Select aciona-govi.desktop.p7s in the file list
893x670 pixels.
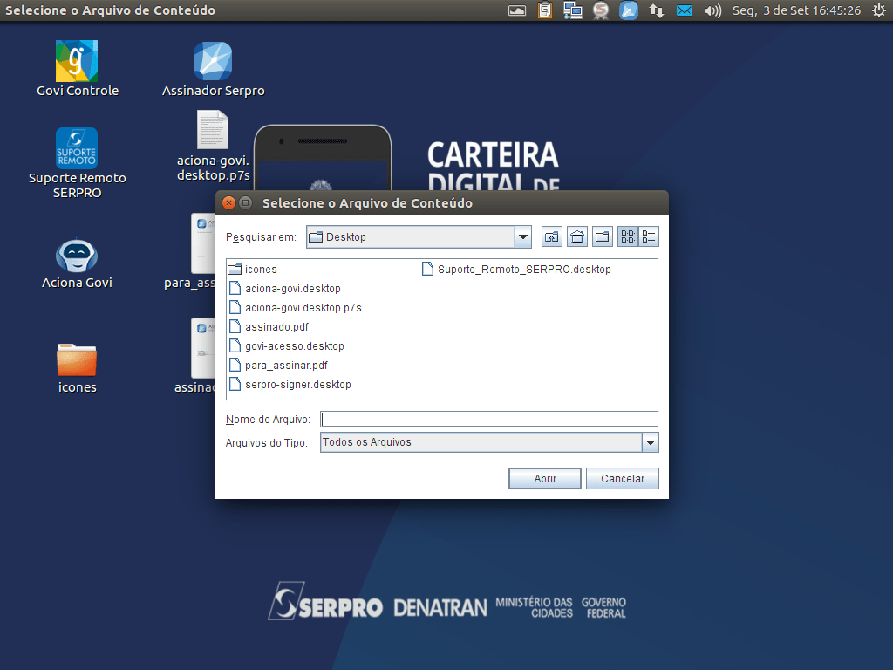click(295, 308)
